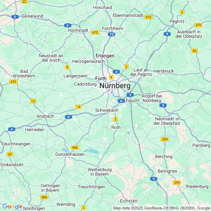This screenshot has height=211, width=211.
Task: Click the route 22 marker at top left
Action: [x=24, y=1]
